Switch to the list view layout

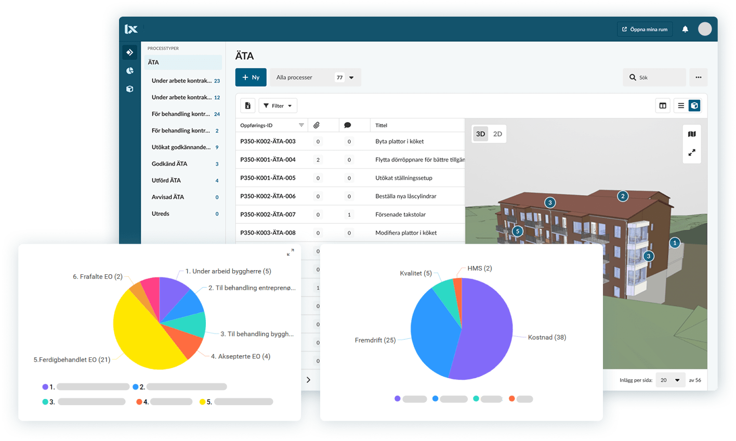click(x=681, y=105)
